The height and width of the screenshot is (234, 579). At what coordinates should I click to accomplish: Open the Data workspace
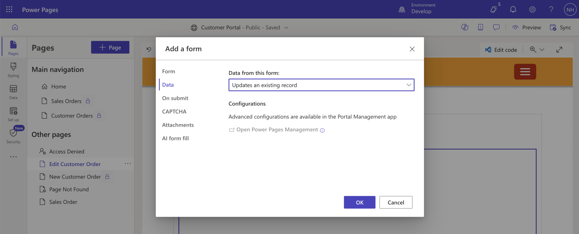(x=13, y=92)
